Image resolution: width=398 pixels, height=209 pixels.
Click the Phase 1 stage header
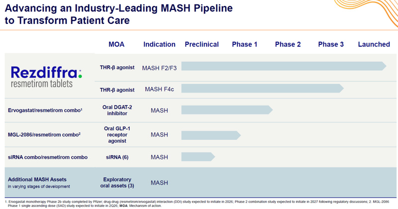coord(244,44)
